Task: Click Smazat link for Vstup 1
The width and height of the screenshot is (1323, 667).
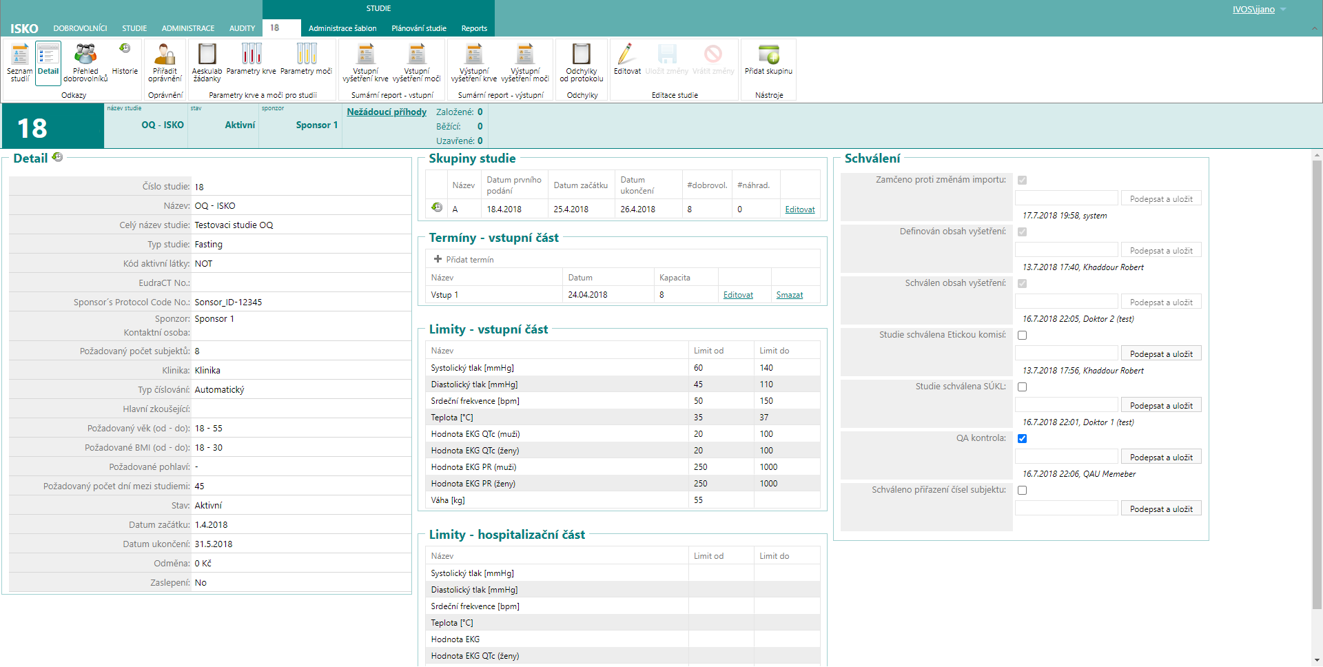Action: [x=790, y=295]
